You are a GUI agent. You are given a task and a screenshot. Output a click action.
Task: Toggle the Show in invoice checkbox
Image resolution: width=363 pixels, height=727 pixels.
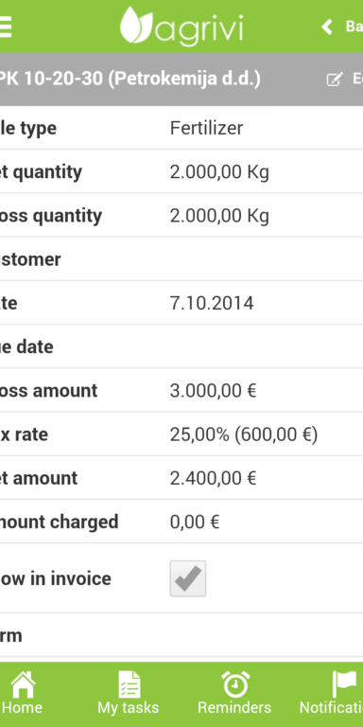coord(188,578)
